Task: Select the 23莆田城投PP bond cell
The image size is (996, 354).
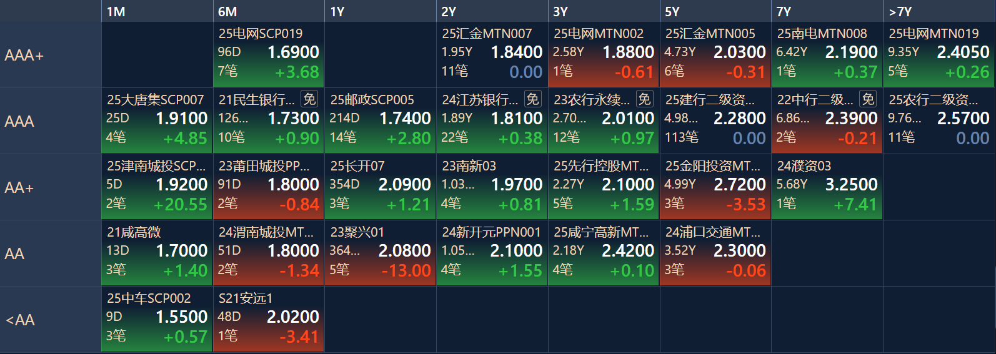Action: (269, 187)
